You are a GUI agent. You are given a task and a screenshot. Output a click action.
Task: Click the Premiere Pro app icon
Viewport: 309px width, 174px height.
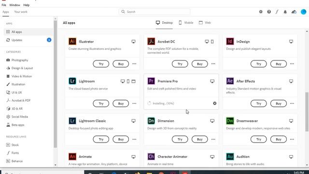[x=151, y=81]
